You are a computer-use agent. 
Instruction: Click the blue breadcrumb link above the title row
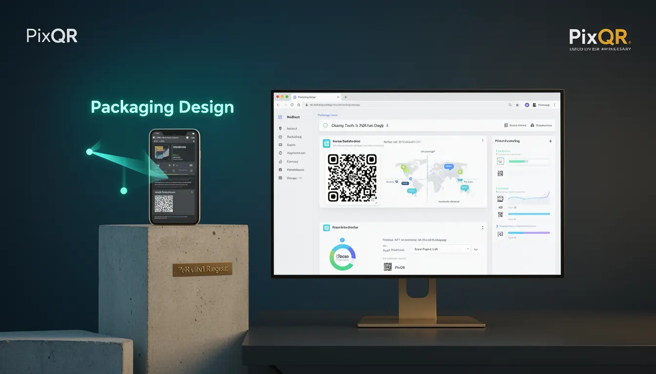tap(328, 115)
